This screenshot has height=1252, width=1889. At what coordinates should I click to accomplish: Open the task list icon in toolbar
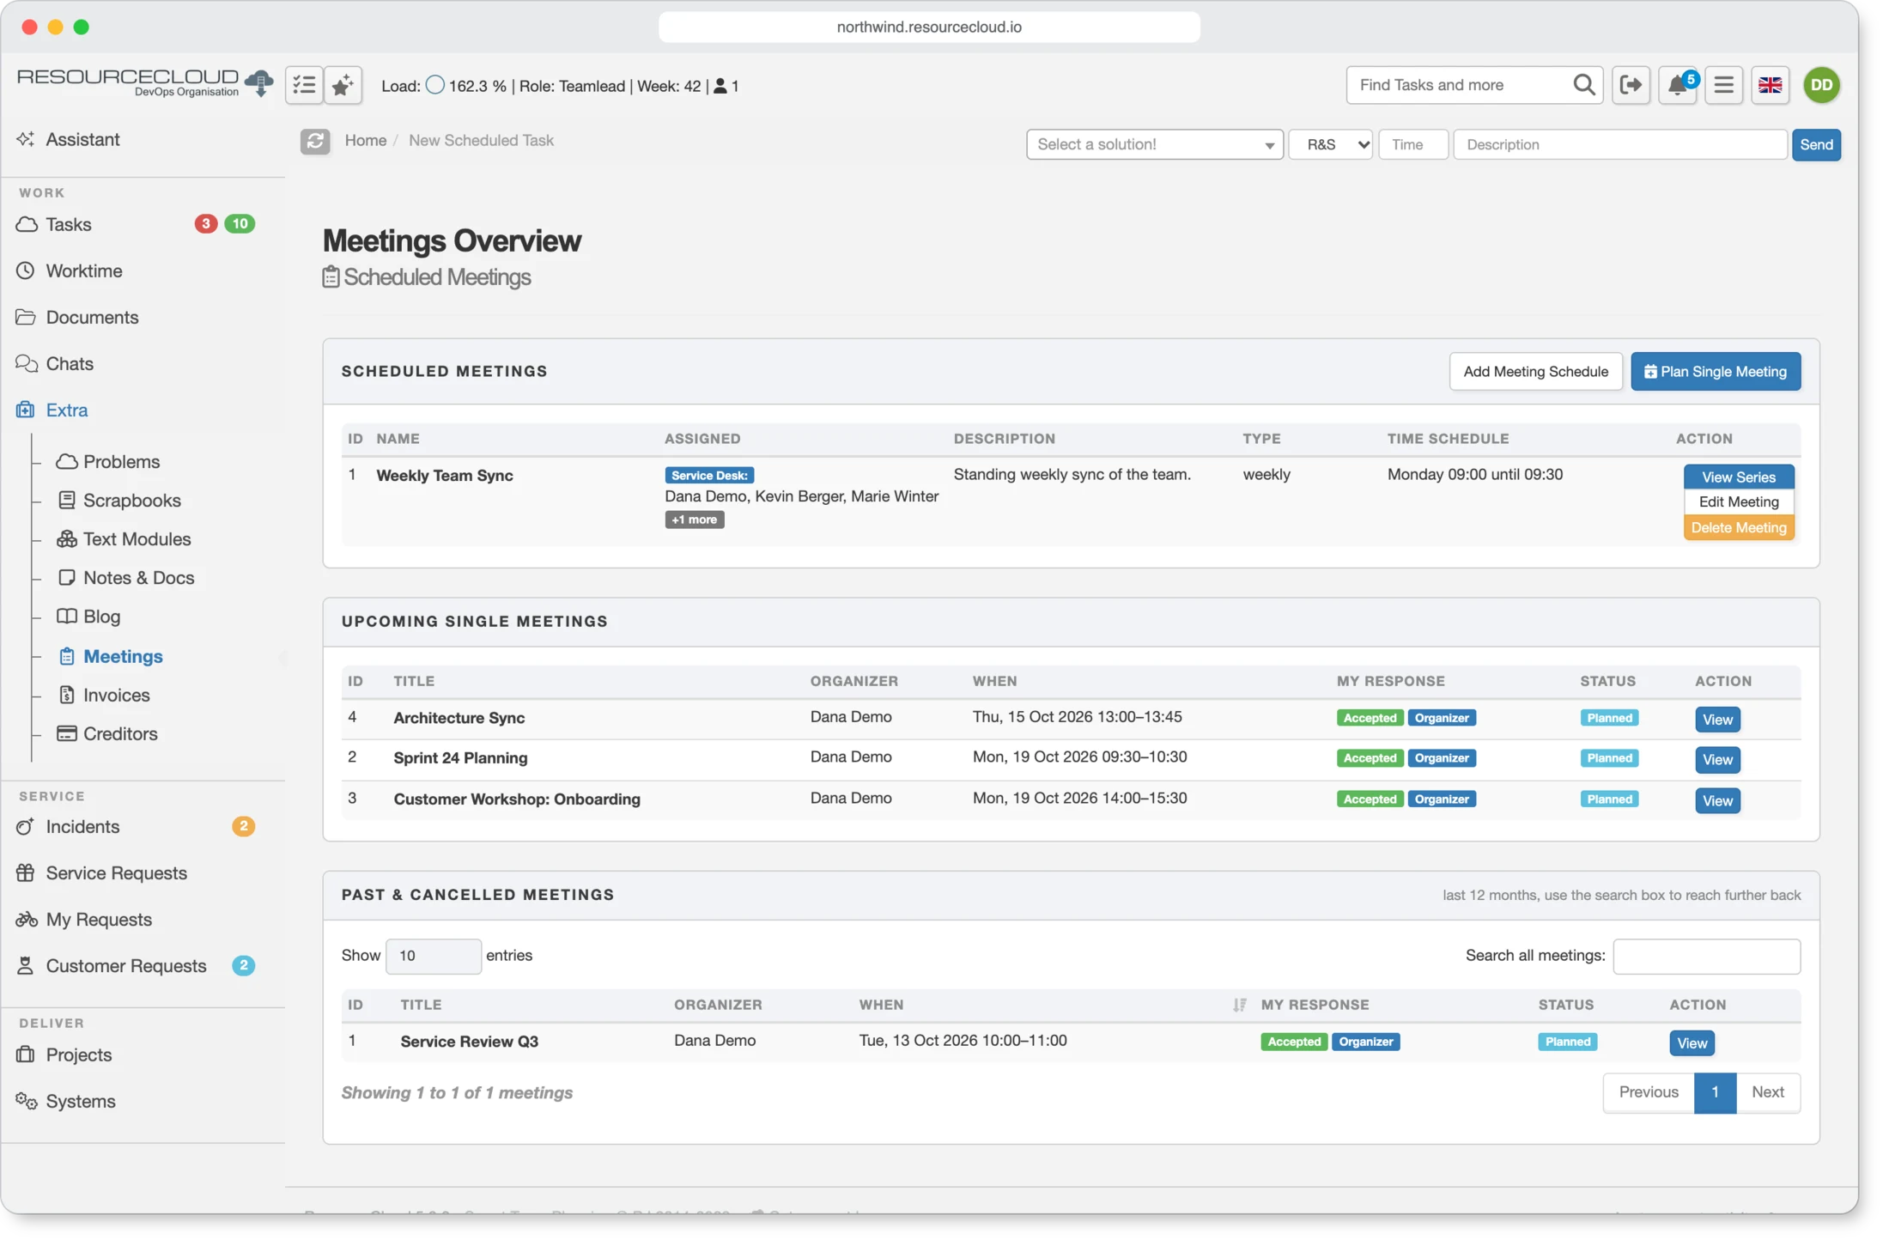click(x=304, y=85)
